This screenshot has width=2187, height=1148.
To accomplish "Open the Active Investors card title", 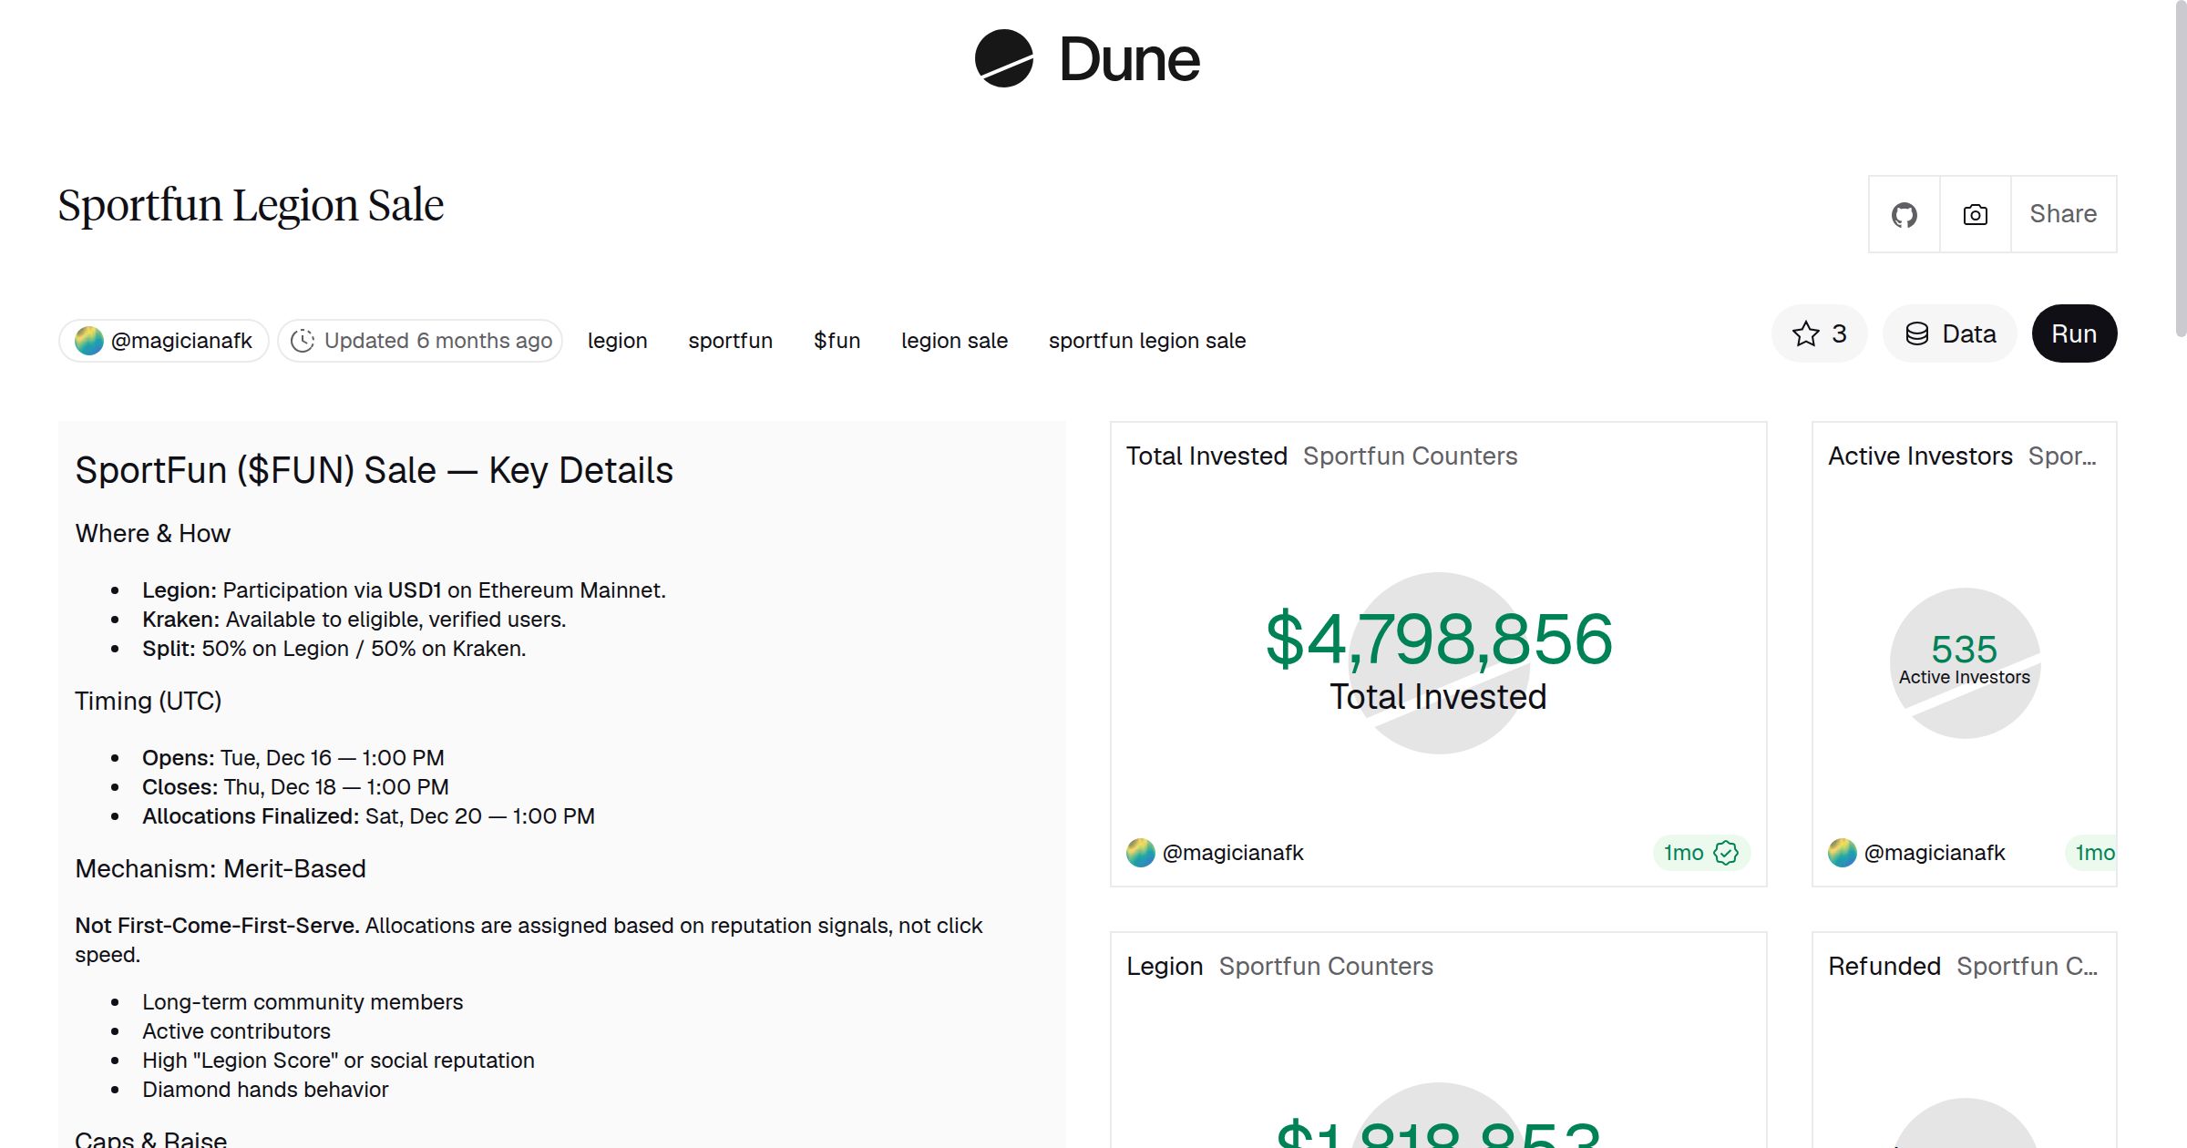I will coord(1920,456).
